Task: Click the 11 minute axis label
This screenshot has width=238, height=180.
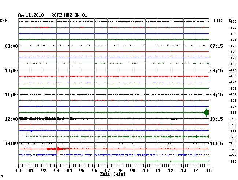Action: point(158,171)
